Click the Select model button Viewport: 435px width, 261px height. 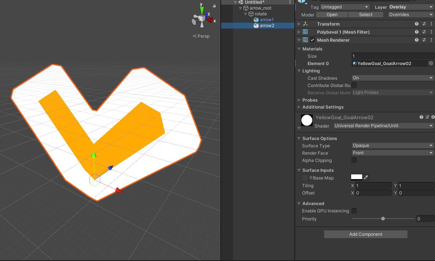point(366,15)
